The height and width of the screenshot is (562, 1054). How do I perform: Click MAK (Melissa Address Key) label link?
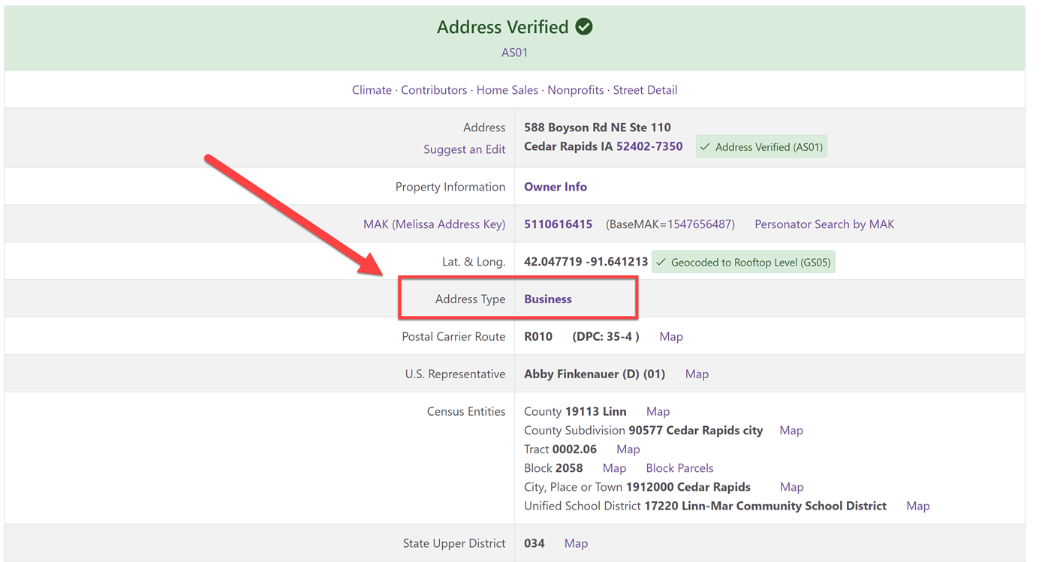pyautogui.click(x=434, y=224)
